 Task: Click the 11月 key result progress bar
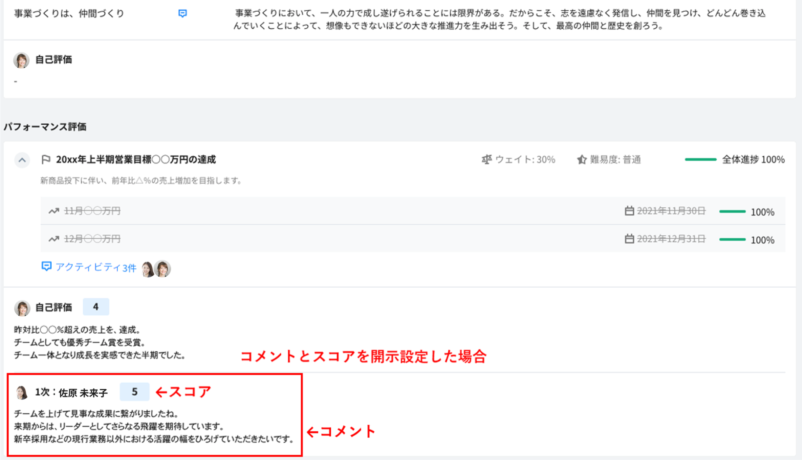732,212
